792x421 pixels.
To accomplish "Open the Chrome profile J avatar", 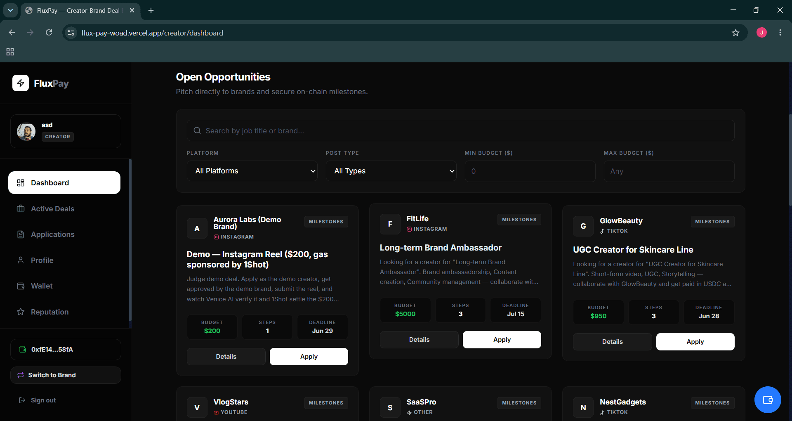I will (x=761, y=33).
